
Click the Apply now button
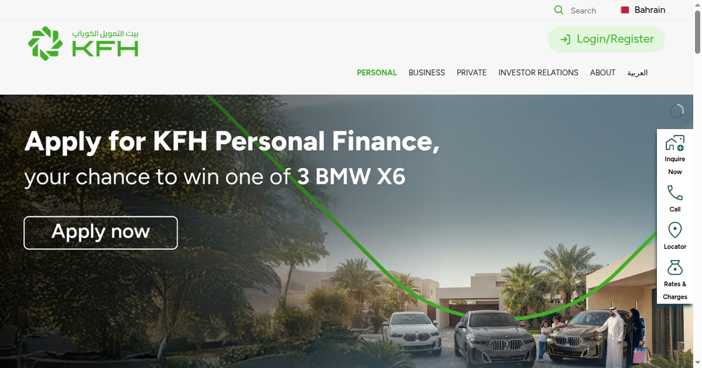click(101, 232)
